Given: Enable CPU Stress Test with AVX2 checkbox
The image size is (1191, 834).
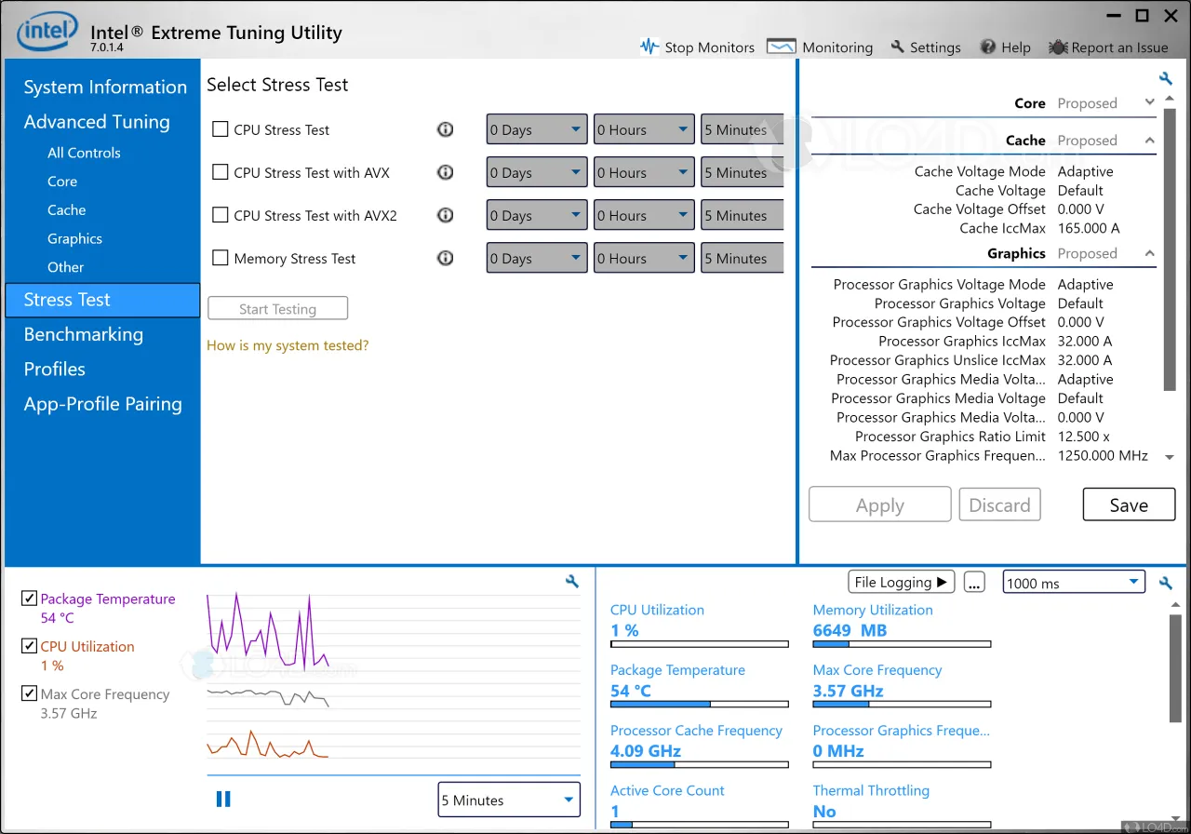Looking at the screenshot, I should (x=221, y=215).
